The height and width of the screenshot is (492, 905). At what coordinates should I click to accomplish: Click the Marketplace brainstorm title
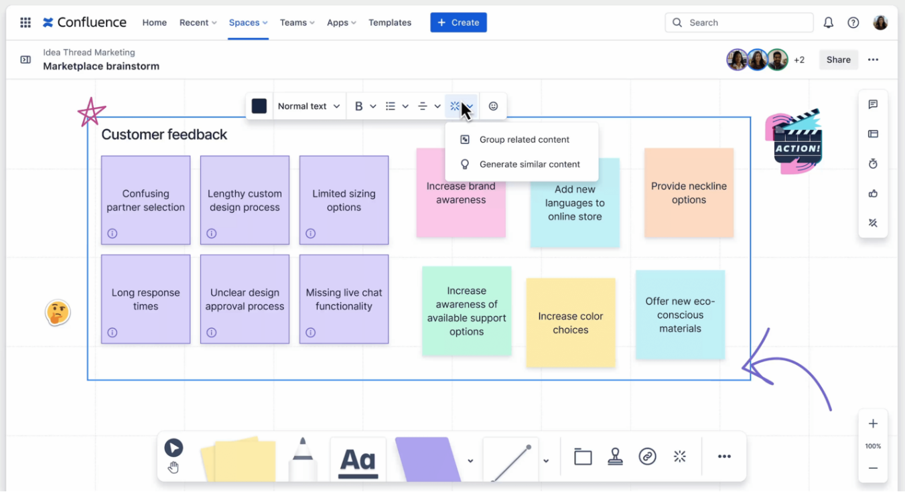tap(101, 66)
